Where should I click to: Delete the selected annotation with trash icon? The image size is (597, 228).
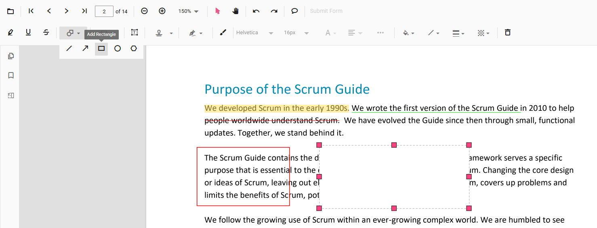508,33
